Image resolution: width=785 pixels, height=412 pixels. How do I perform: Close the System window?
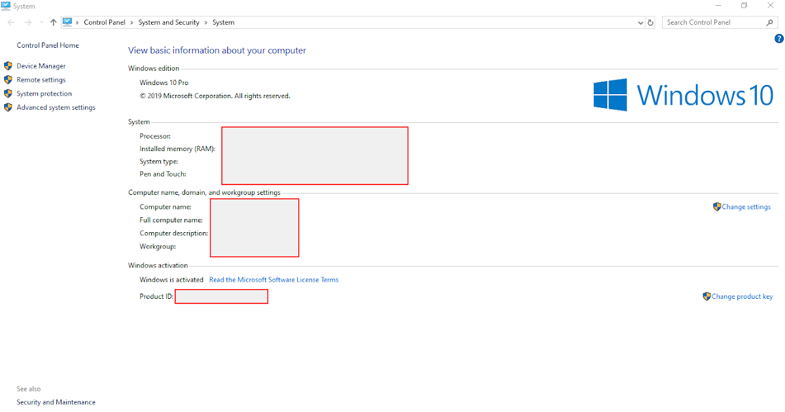pos(772,5)
